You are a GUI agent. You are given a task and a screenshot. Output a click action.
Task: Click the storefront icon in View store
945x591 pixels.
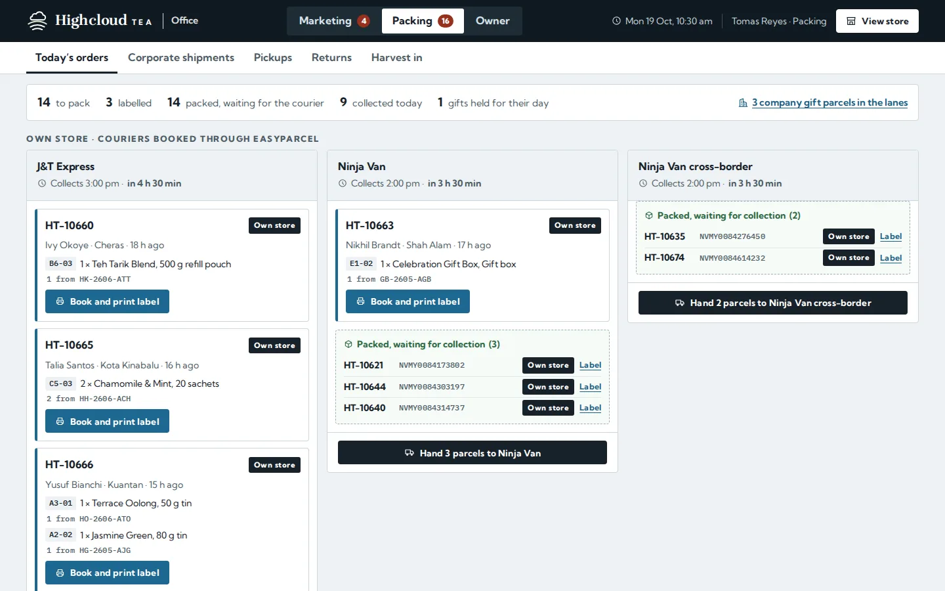tap(851, 21)
